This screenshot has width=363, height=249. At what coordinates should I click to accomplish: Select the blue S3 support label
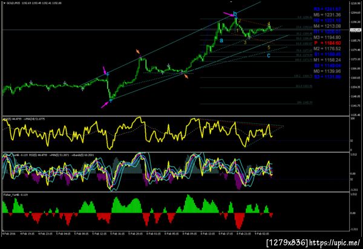click(x=327, y=77)
